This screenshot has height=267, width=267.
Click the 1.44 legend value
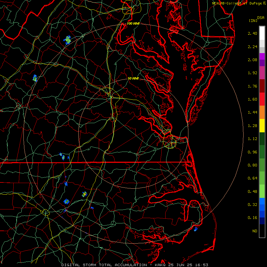pos(252,112)
